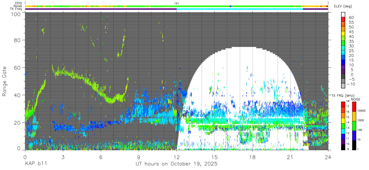Pick the cyan segment of the TX FRQ colorbar
This screenshot has height=170, width=369.
343,131
